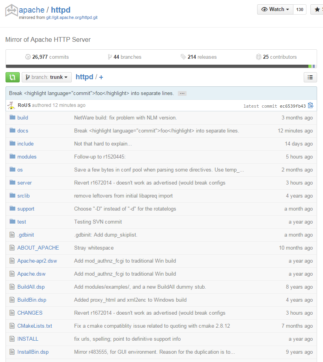323x362 pixels.
Task: Click the os folder icon
Action: (x=13, y=169)
